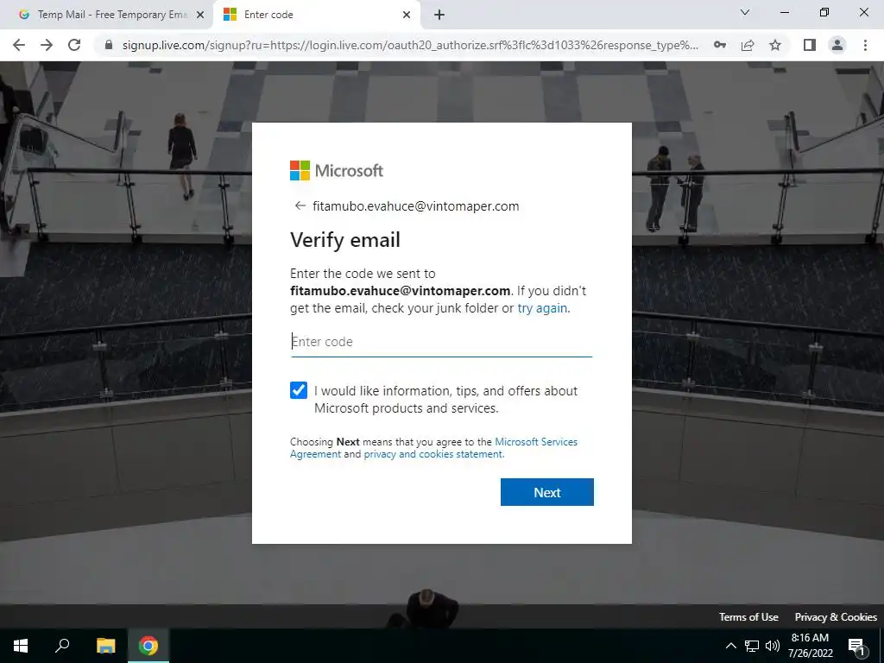Show hidden system tray icons

coord(730,646)
